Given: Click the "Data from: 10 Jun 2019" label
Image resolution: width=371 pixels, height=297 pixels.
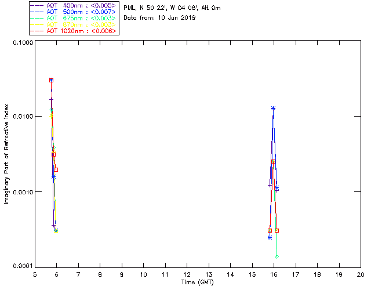Looking at the screenshot, I should pyautogui.click(x=159, y=18).
